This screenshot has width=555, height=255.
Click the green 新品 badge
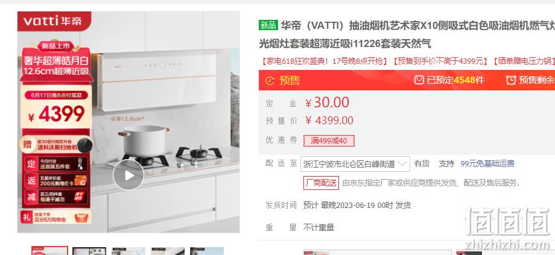coord(268,25)
